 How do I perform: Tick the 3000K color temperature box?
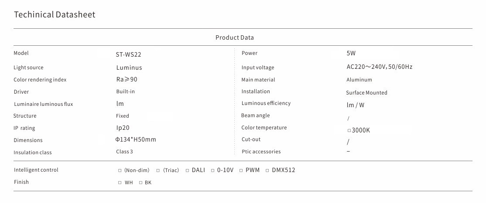click(x=349, y=130)
